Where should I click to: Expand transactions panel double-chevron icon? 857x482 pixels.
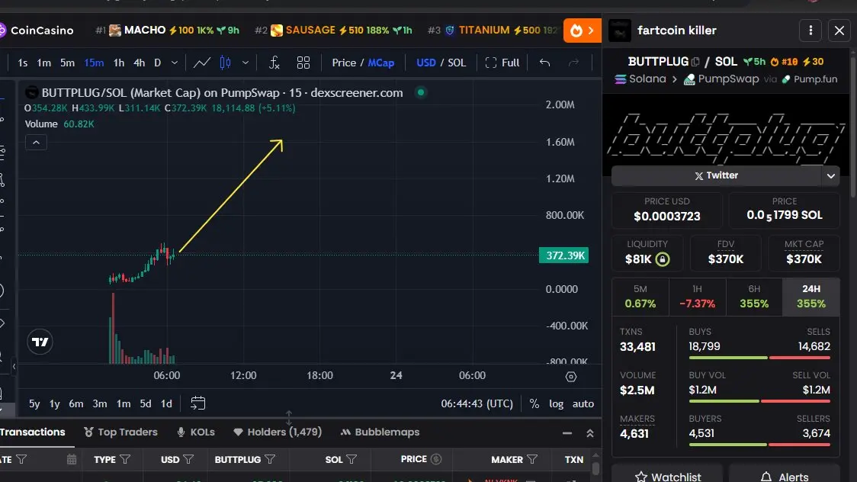coord(589,433)
